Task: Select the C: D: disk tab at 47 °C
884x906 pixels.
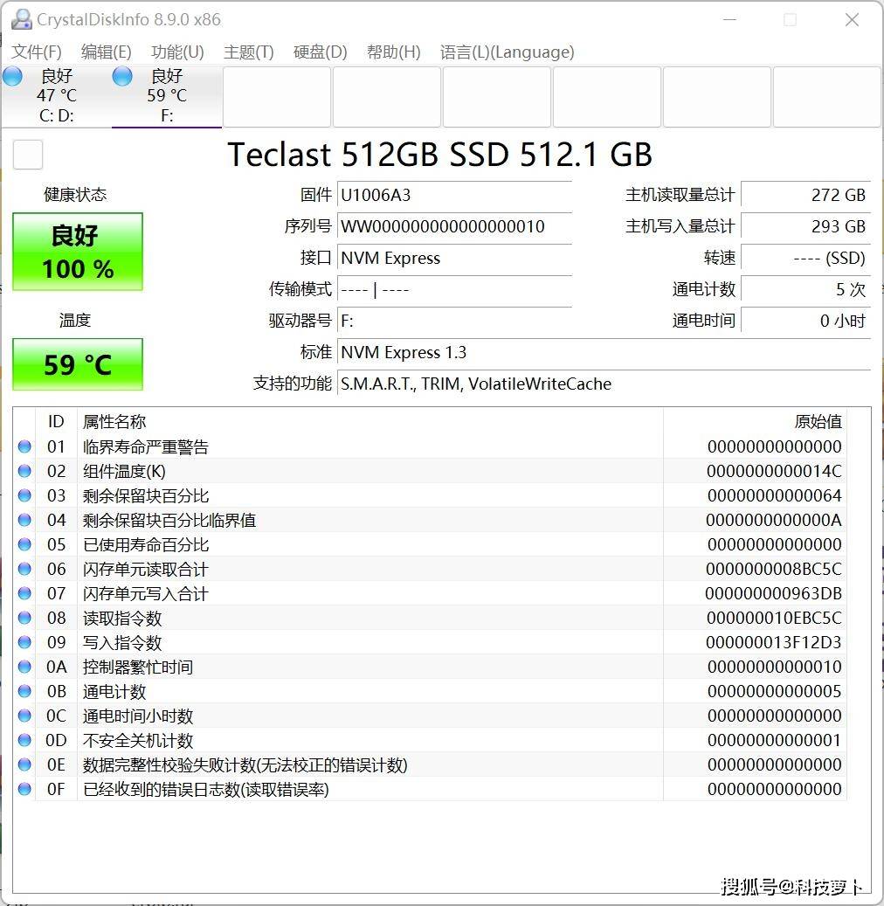Action: (56, 96)
